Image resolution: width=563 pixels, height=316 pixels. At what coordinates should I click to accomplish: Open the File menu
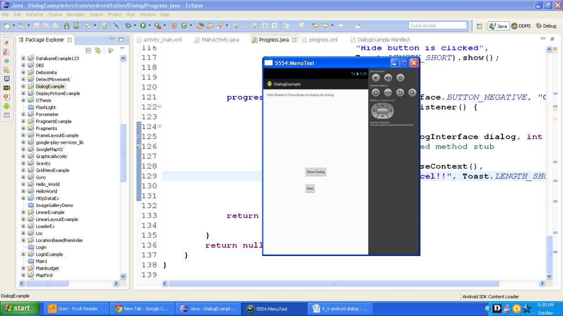coord(5,15)
